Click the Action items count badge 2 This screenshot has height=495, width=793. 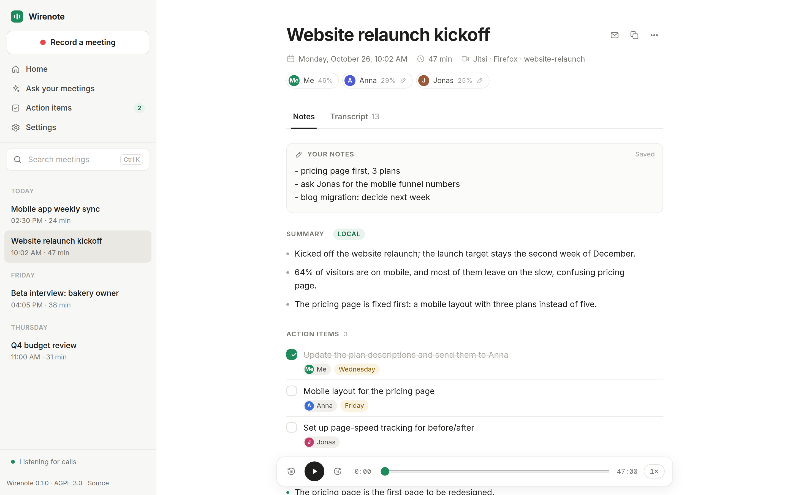139,108
